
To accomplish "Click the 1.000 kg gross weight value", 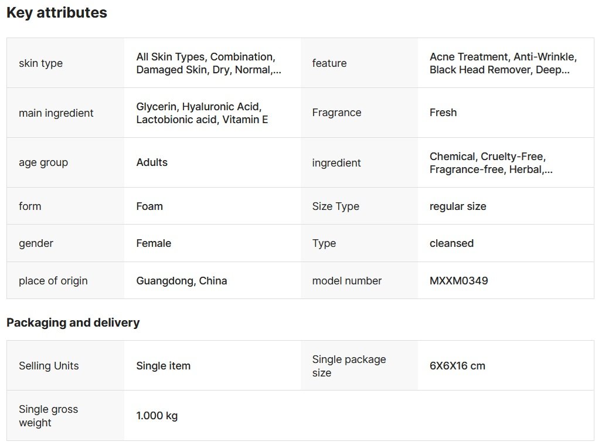I will pos(157,416).
